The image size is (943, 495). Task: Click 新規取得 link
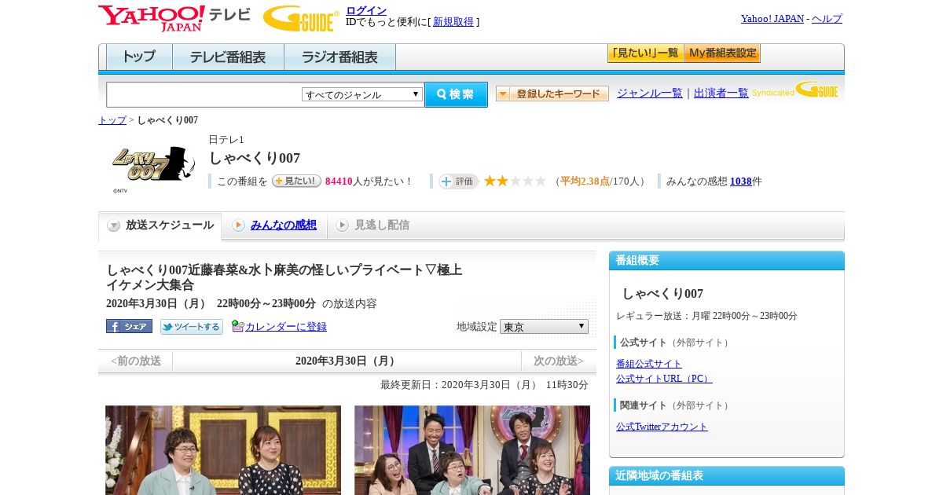click(453, 22)
